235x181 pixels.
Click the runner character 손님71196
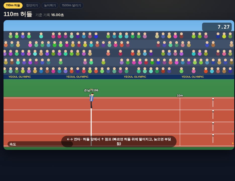[x=91, y=101]
